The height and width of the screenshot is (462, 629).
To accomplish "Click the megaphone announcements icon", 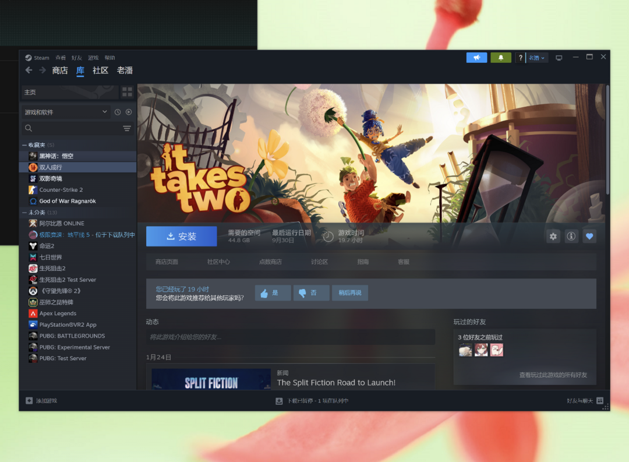I will (476, 58).
